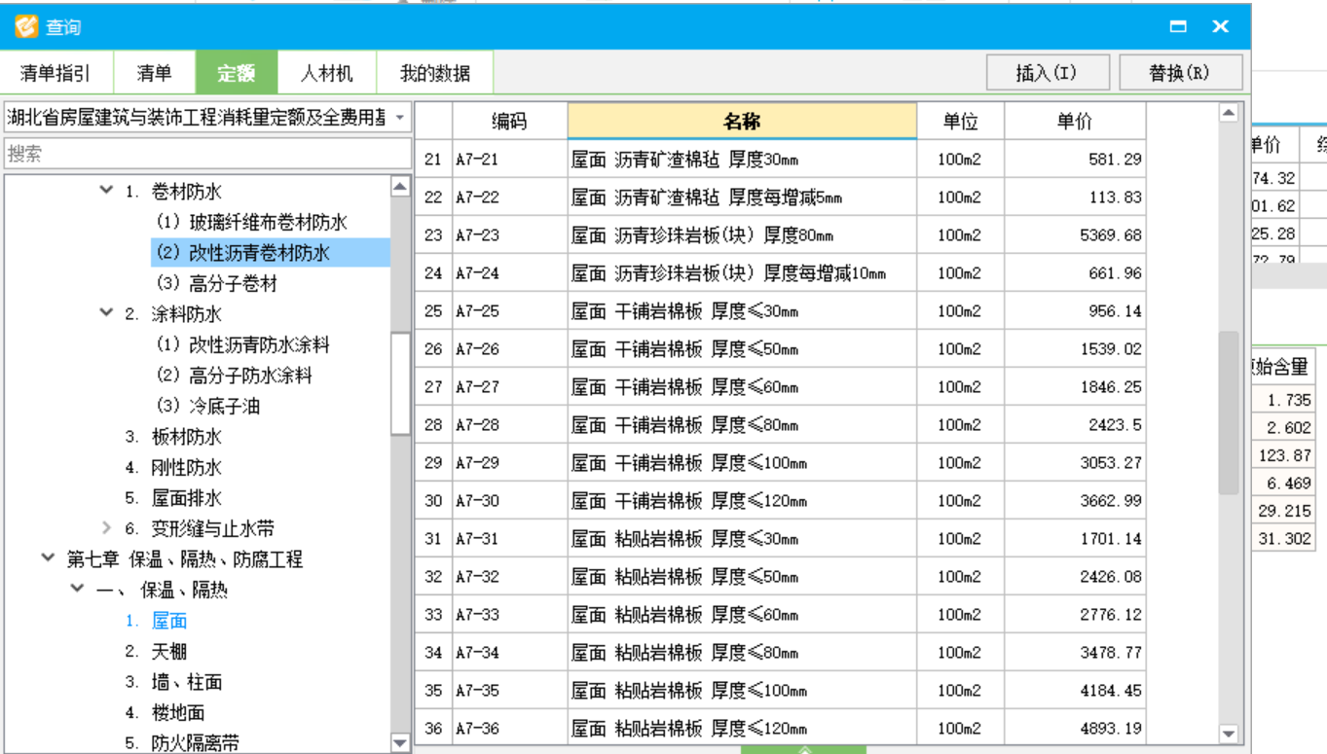
Task: Click tree panel scroll-up arrow
Action: coord(400,186)
